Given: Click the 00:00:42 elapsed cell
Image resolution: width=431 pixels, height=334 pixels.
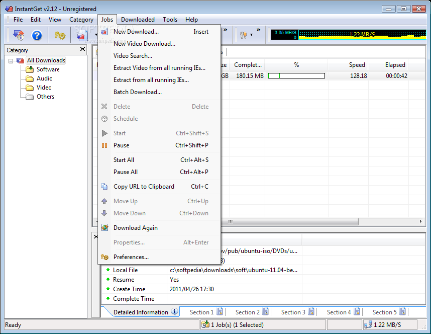Looking at the screenshot, I should pyautogui.click(x=388, y=76).
